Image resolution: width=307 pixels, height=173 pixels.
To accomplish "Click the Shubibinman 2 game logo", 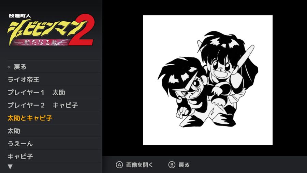I will point(51,30).
